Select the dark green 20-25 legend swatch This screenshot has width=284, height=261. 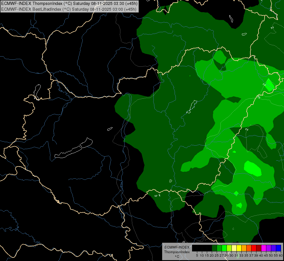(x=214, y=248)
